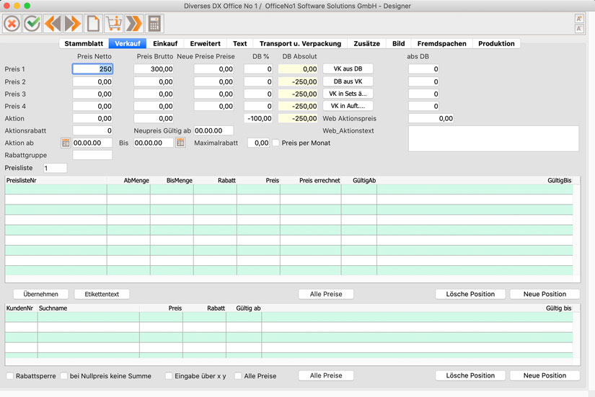This screenshot has height=397, width=595.
Task: Click the GültigAb column header
Action: point(359,181)
